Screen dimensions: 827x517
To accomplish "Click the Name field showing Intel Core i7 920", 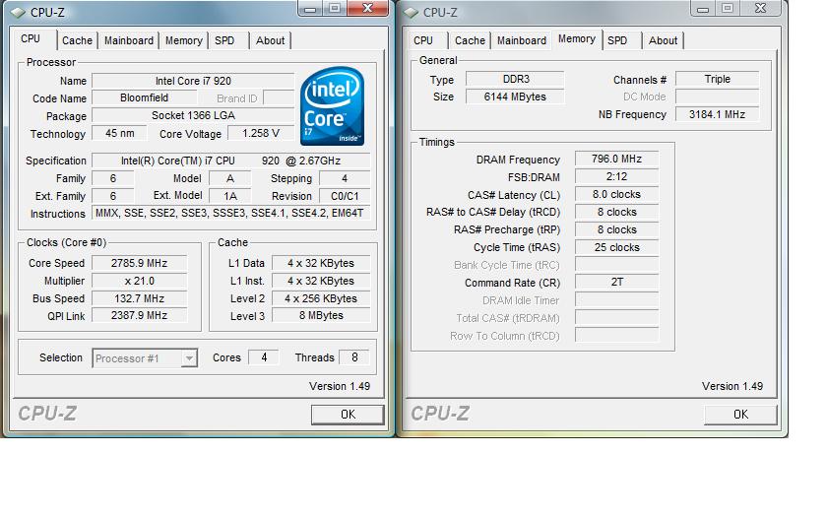I will (x=193, y=81).
